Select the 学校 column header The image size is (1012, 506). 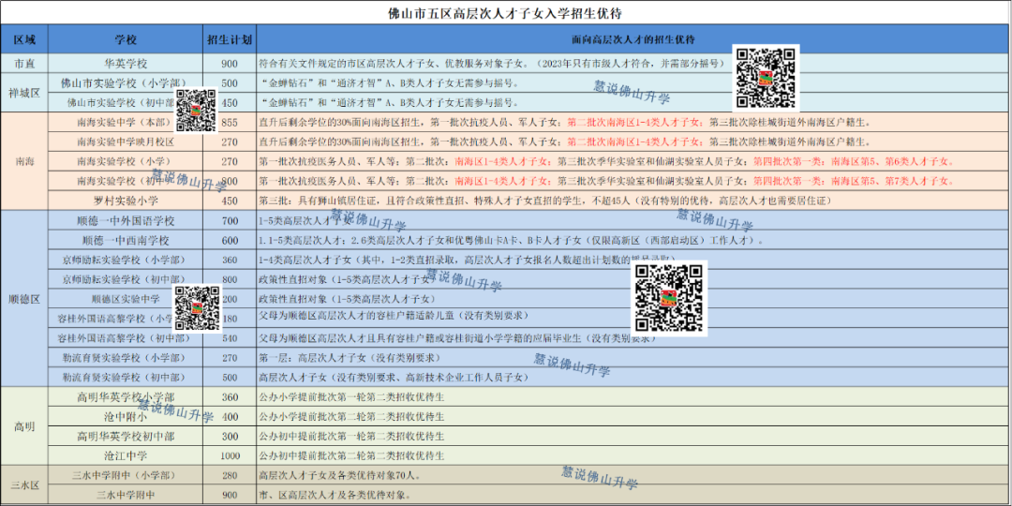click(126, 39)
